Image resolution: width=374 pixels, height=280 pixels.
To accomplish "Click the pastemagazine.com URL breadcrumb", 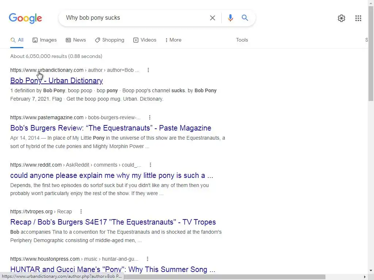I will 75,117.
